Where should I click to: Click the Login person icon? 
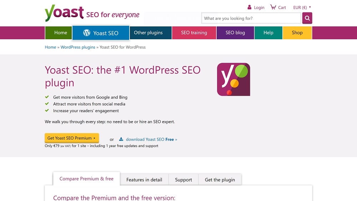pyautogui.click(x=249, y=7)
